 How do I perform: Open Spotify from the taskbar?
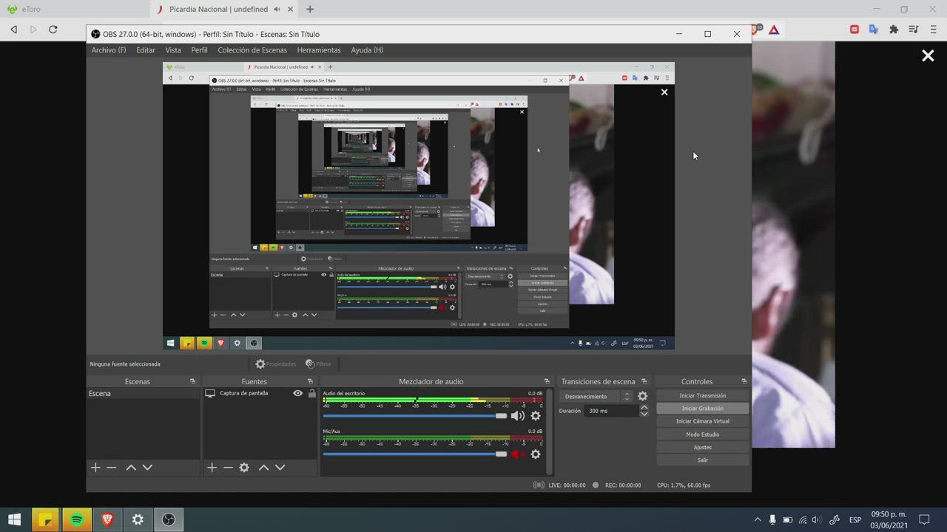77,519
